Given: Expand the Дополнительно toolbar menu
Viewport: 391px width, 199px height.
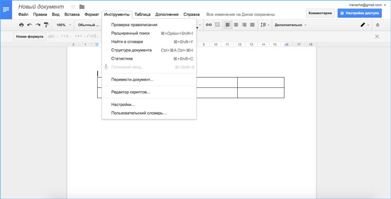Looking at the screenshot, I should [x=291, y=25].
